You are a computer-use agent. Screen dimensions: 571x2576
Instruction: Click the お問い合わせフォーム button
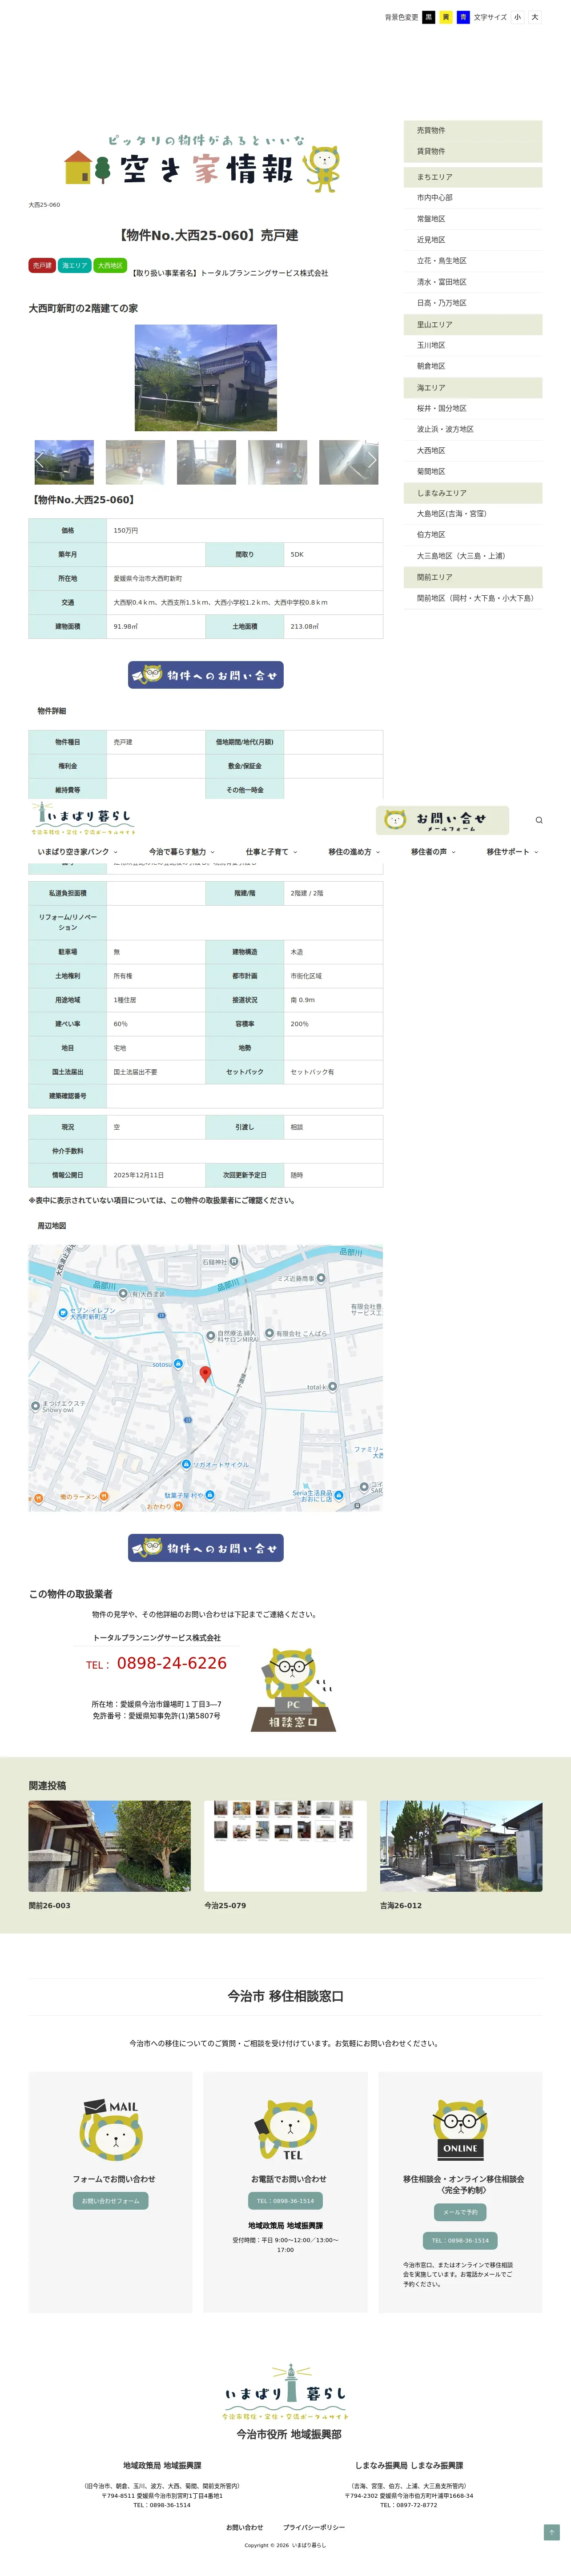click(x=111, y=2201)
